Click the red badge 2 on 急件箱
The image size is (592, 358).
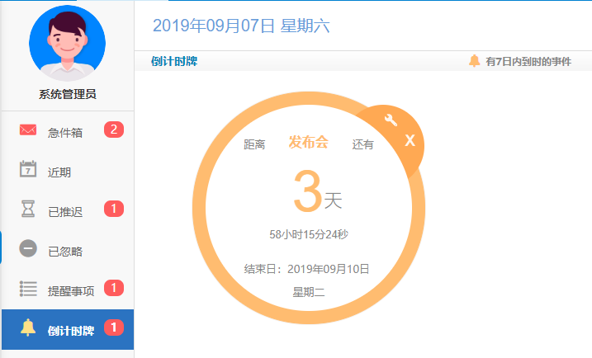click(x=114, y=130)
